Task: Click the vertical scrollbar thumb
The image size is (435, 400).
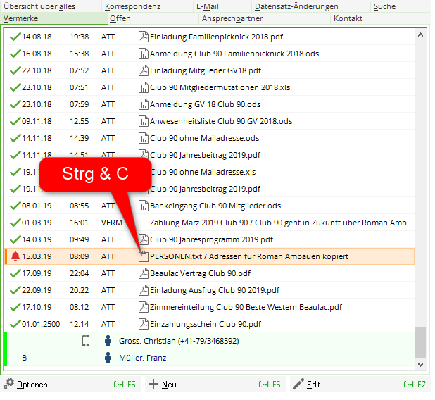Action: [x=420, y=342]
